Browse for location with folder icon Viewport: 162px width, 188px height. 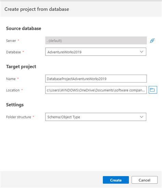point(153,90)
